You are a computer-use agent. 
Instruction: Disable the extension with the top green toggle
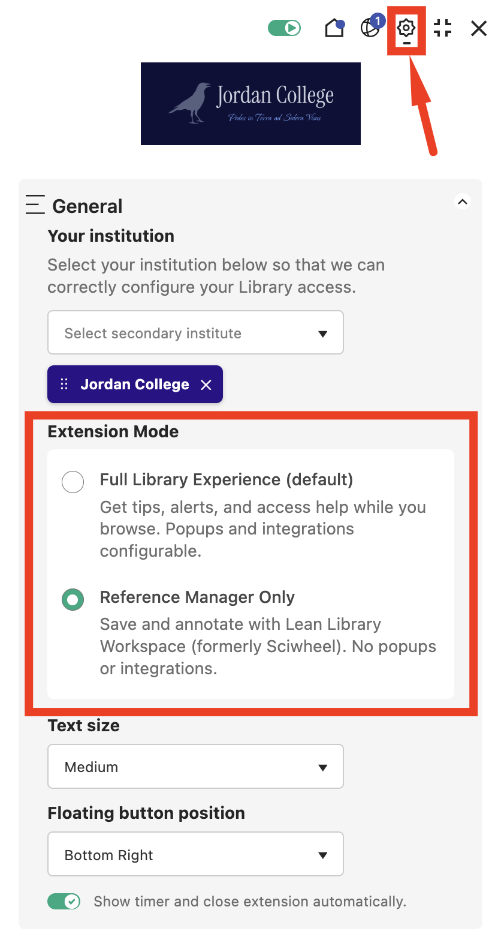tap(284, 28)
